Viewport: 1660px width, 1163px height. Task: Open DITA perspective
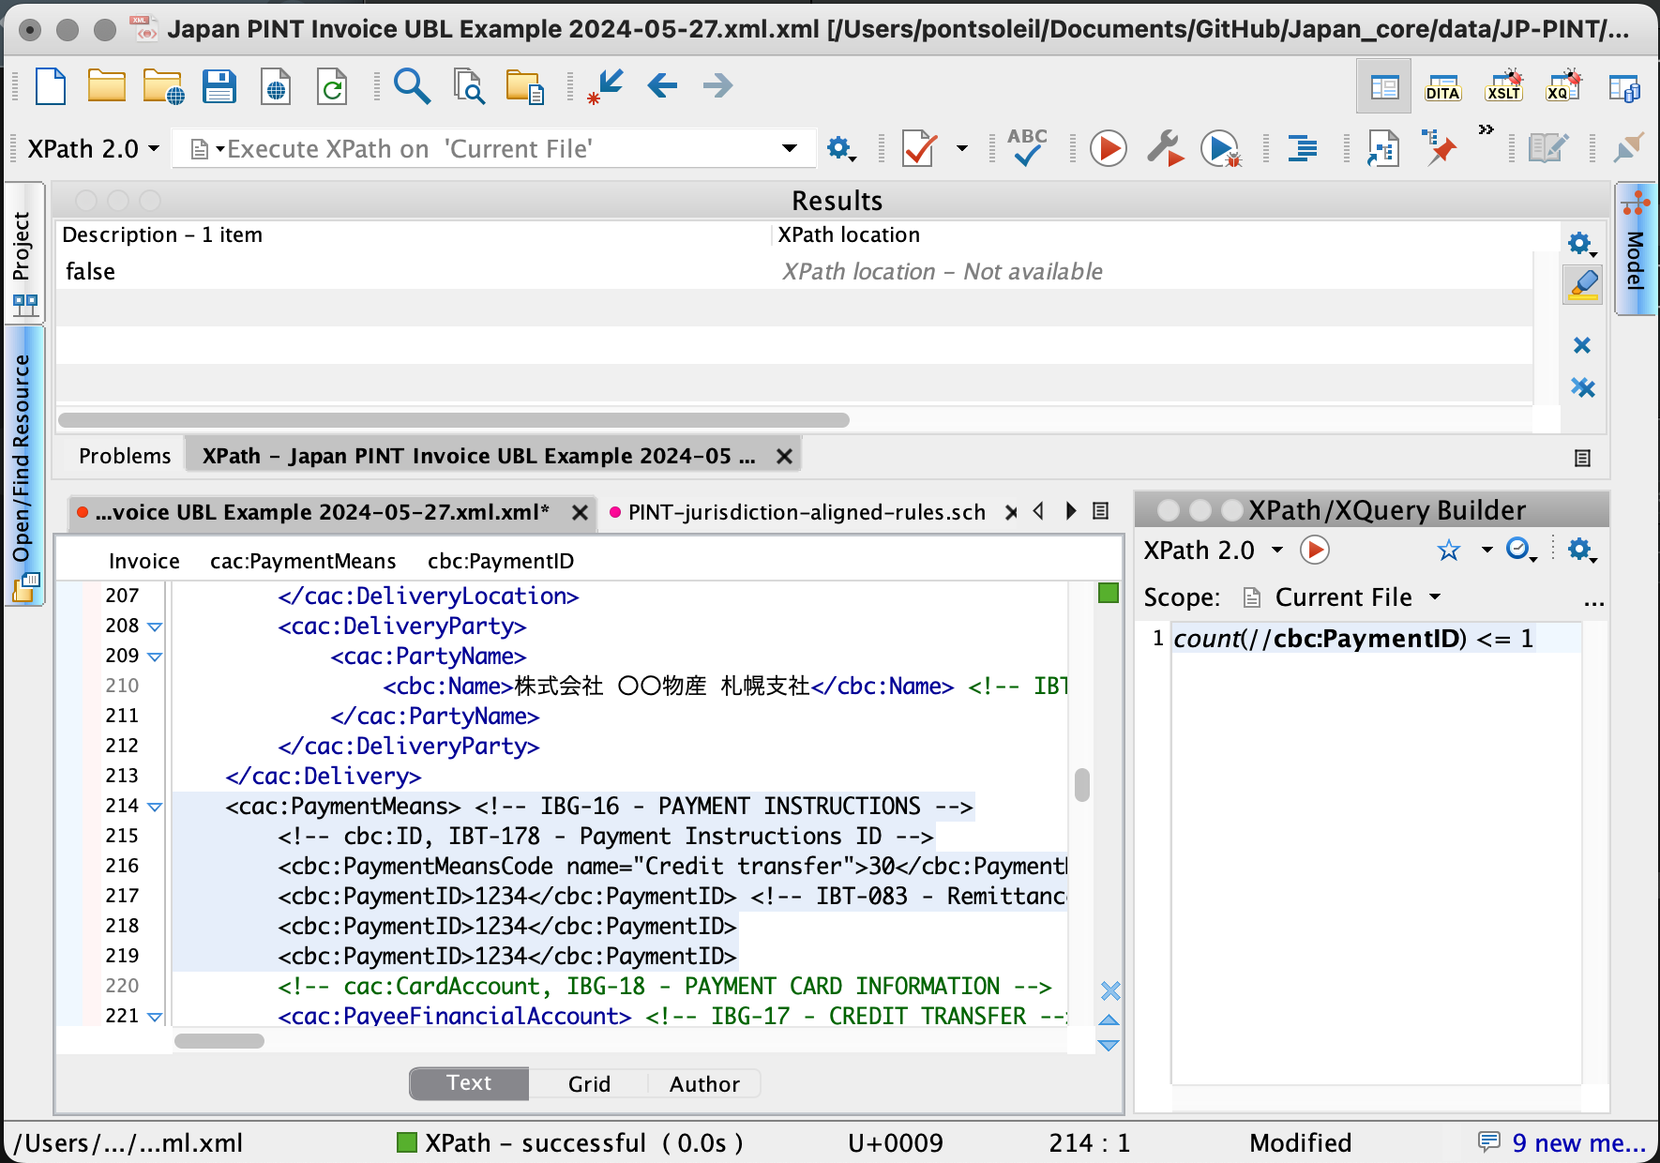(x=1442, y=87)
